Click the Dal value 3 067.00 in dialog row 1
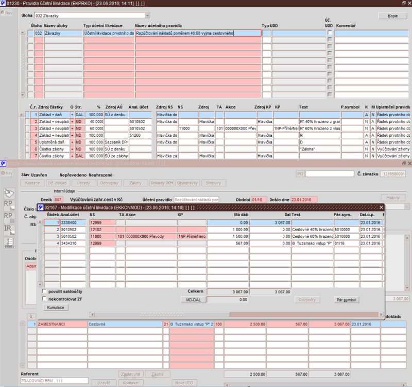This screenshot has height=387, width=412. [270, 223]
